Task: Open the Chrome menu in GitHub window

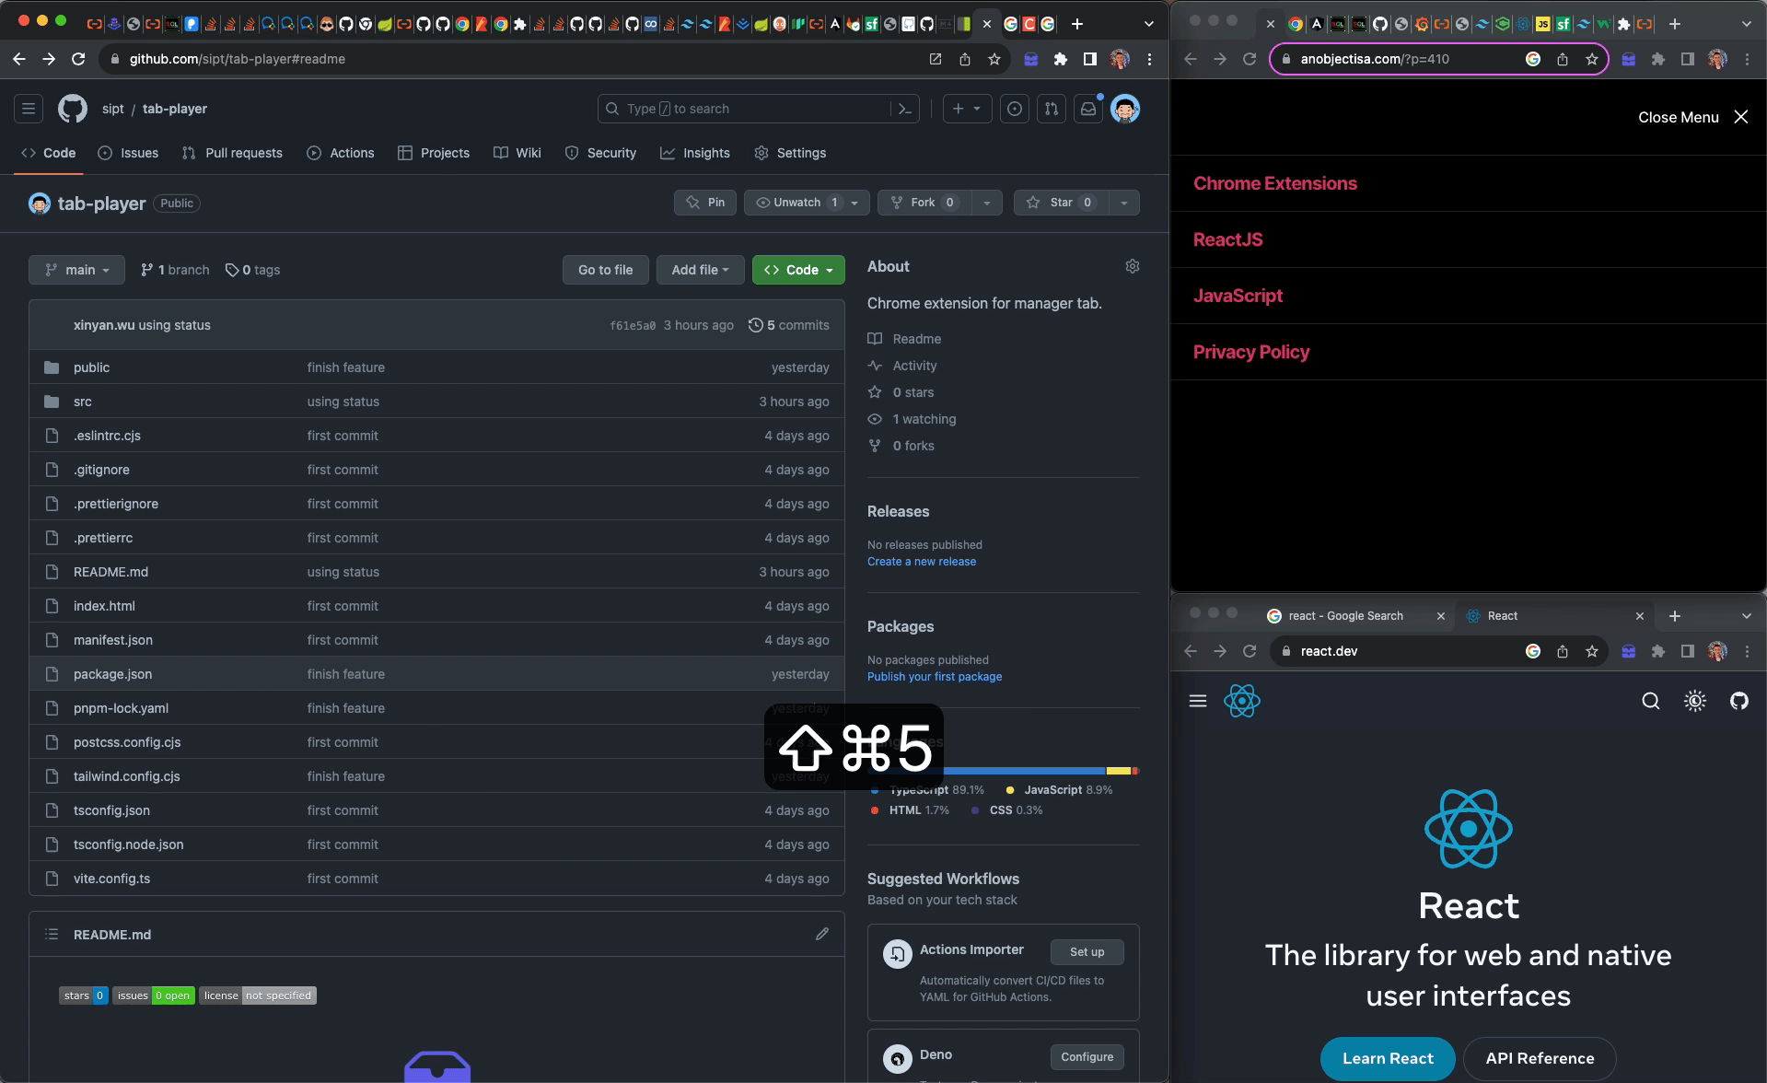Action: click(1150, 59)
